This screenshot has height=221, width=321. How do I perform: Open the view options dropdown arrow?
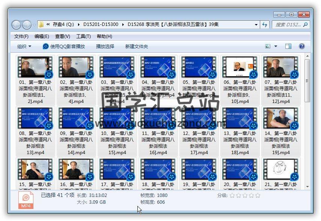pos(276,46)
